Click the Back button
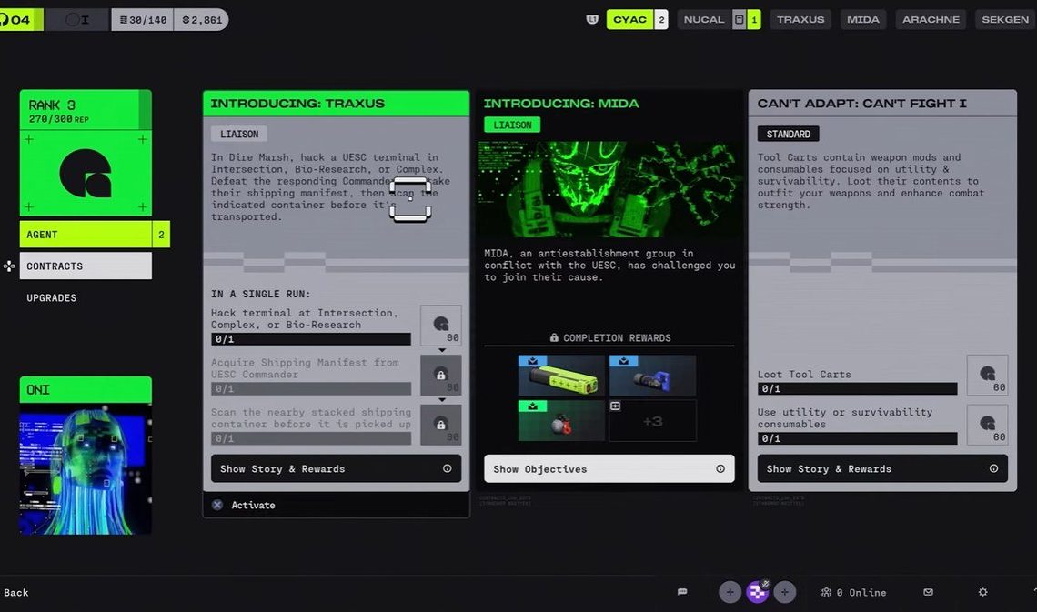This screenshot has height=612, width=1037. [x=16, y=592]
